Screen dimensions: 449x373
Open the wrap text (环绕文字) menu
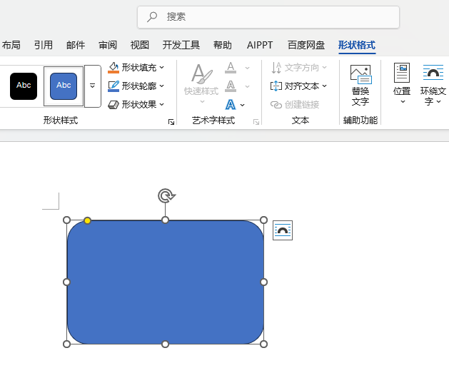coord(433,84)
